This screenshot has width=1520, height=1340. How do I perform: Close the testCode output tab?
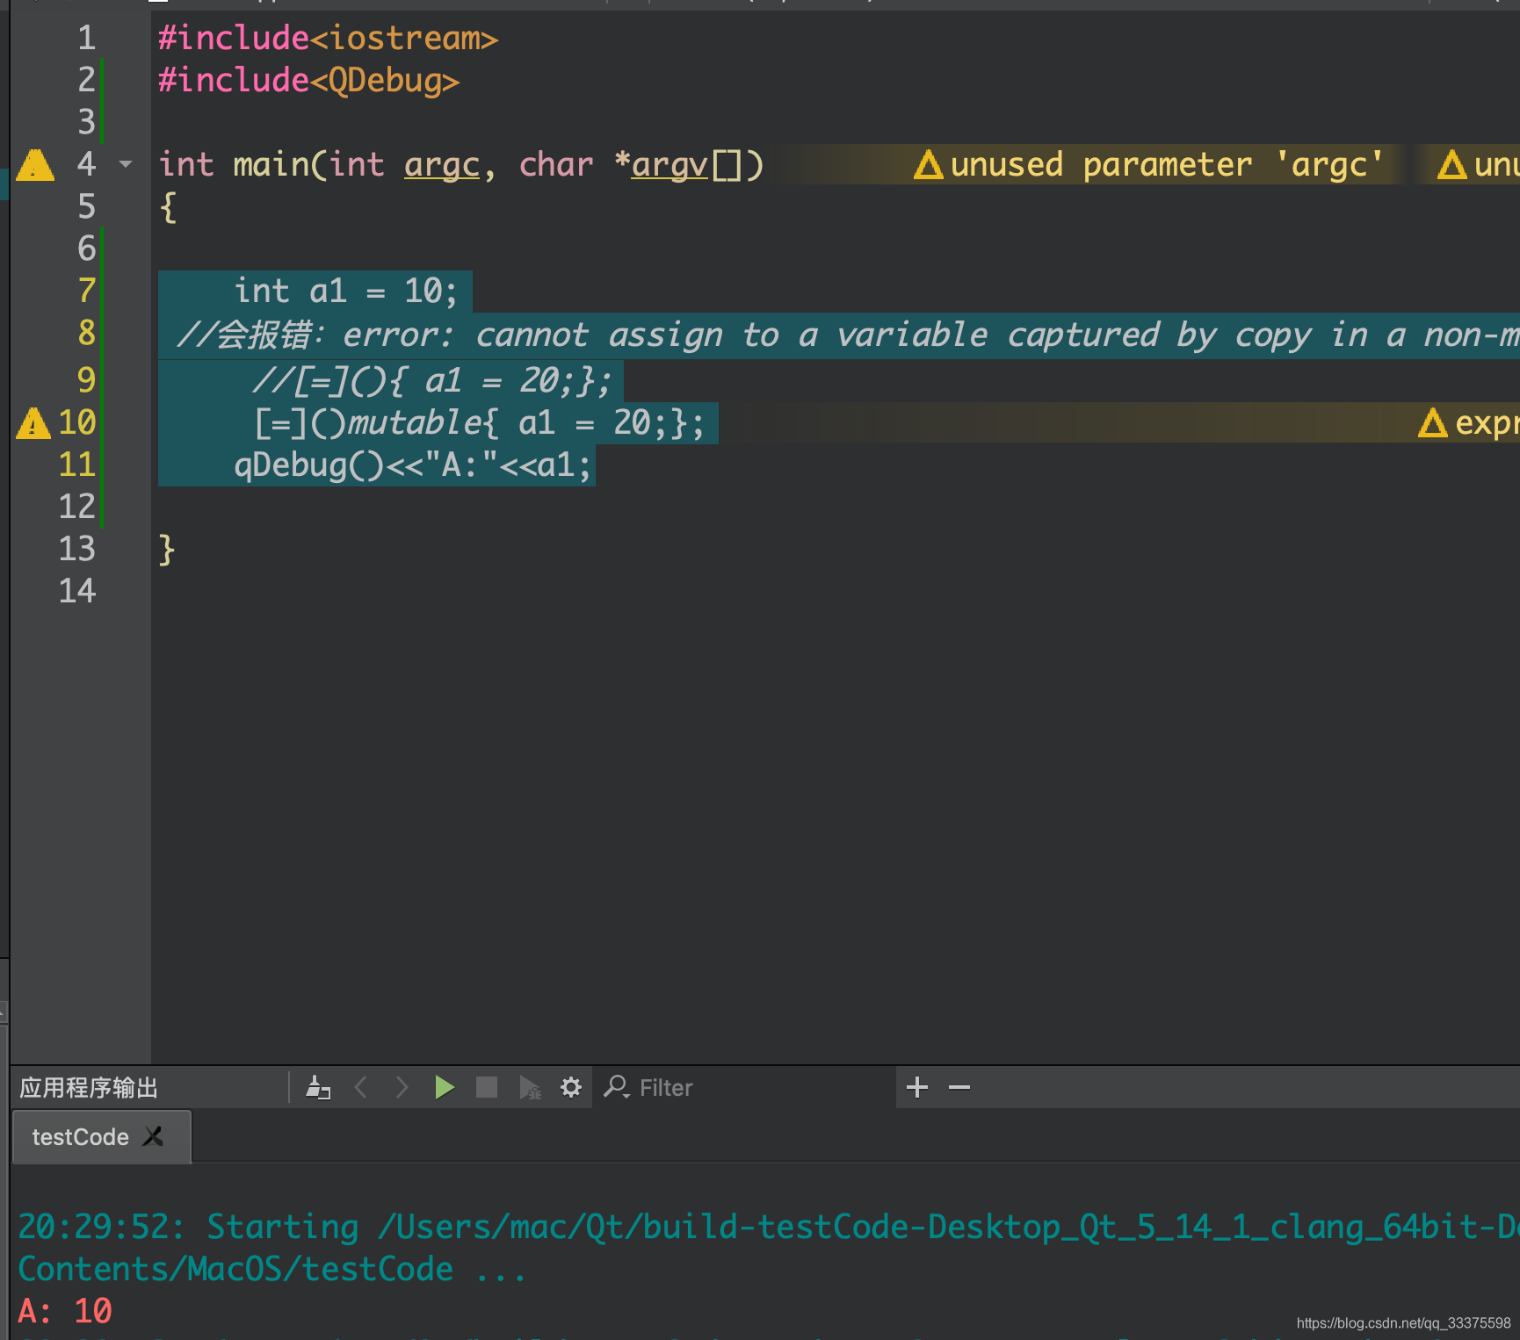click(154, 1136)
